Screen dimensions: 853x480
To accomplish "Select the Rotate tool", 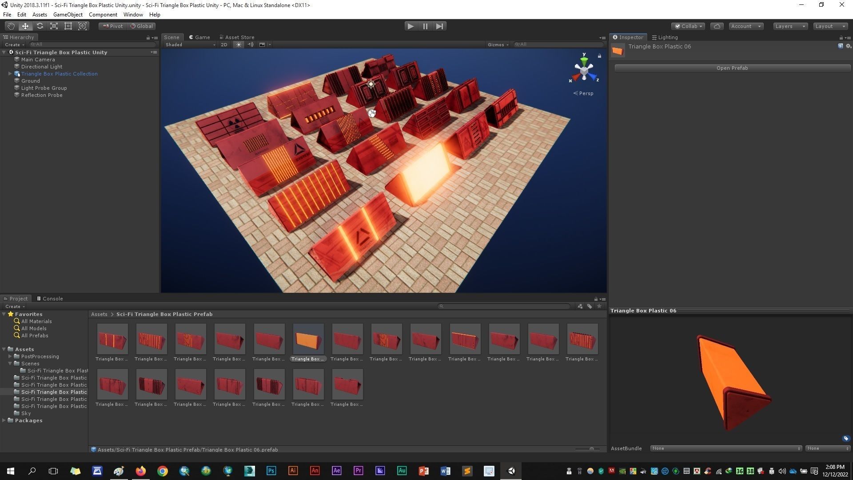I will coord(40,26).
